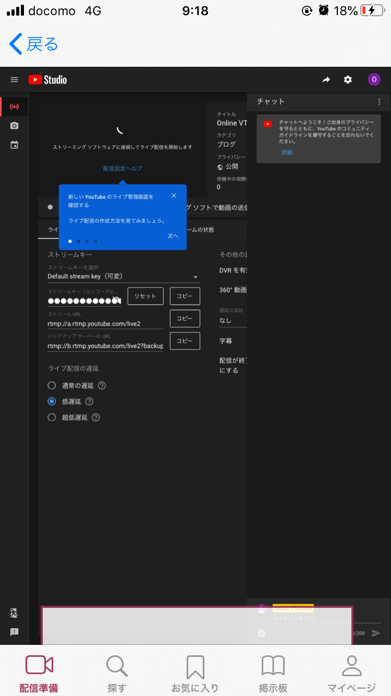Expand the 遅延の追加 なし dropdown
Image resolution: width=391 pixels, height=696 pixels.
click(232, 320)
